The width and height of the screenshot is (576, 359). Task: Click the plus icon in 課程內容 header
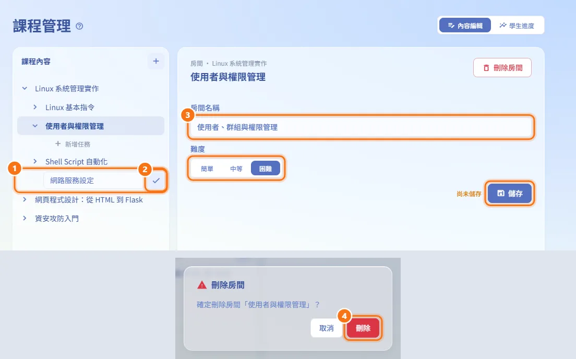point(156,61)
